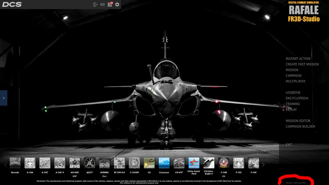This screenshot has width=329, height=185.
Task: Expand the left side panel arrow
Action: click(x=4, y=98)
